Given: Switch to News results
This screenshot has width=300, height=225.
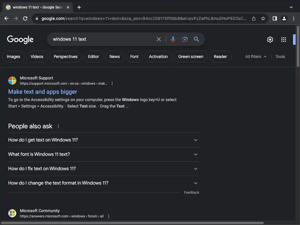Looking at the screenshot, I should pyautogui.click(x=115, y=57).
